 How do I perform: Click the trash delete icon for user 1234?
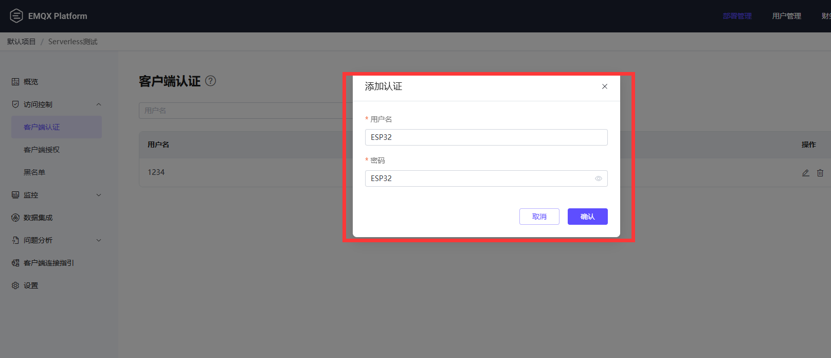[x=820, y=173]
